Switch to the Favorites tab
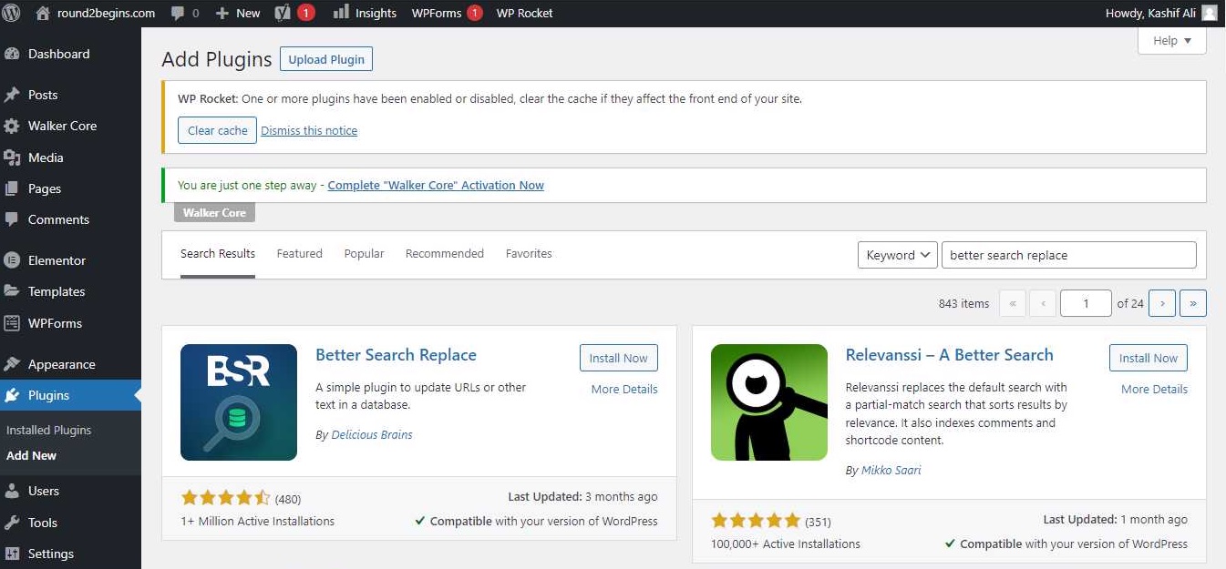The image size is (1226, 569). coord(529,254)
